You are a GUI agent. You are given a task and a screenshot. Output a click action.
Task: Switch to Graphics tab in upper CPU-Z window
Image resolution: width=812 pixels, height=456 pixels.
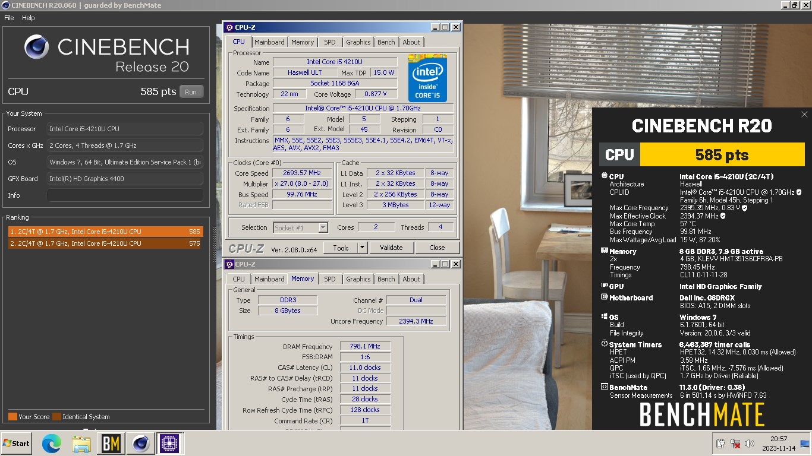pos(358,42)
